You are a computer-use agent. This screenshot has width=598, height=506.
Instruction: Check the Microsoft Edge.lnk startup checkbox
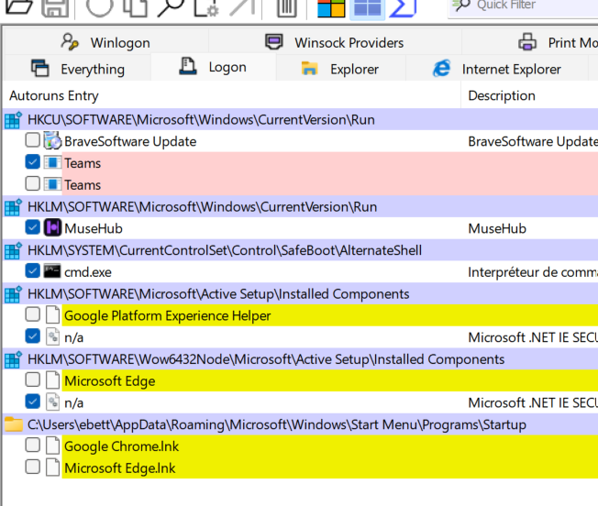pyautogui.click(x=32, y=467)
